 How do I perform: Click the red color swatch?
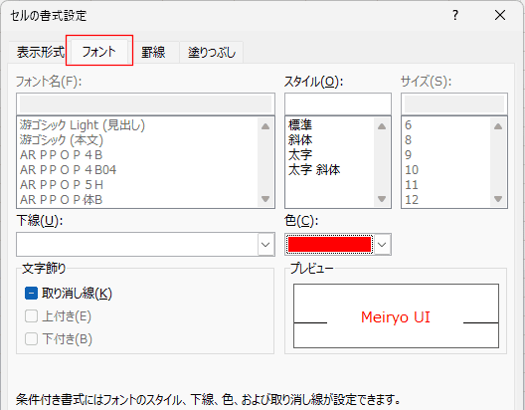[x=330, y=244]
